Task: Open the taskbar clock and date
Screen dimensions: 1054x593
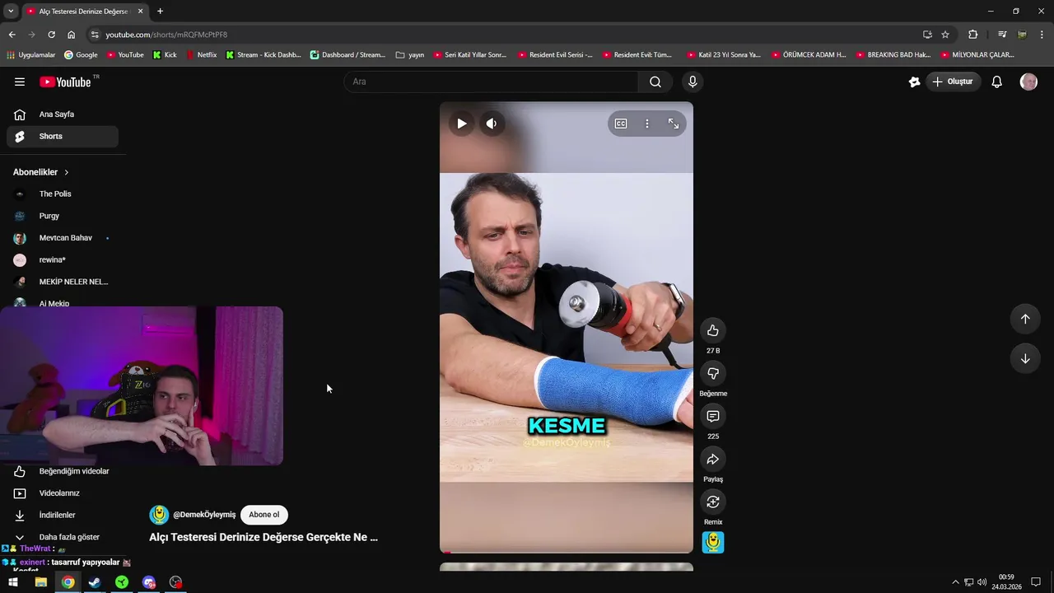Action: [x=1006, y=582]
